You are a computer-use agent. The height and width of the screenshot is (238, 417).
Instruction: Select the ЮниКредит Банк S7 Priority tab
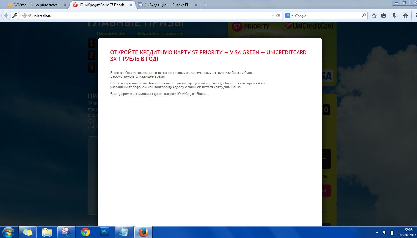pos(103,5)
